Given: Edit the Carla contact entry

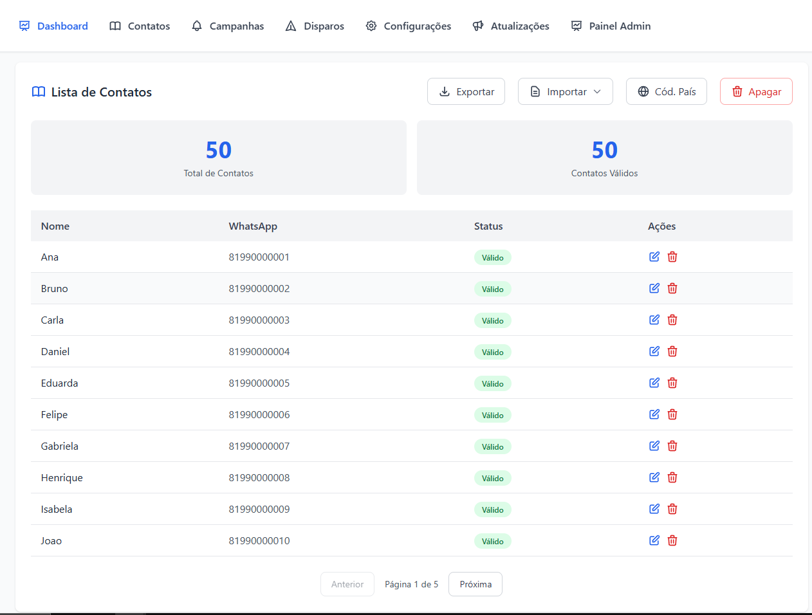Looking at the screenshot, I should (654, 320).
